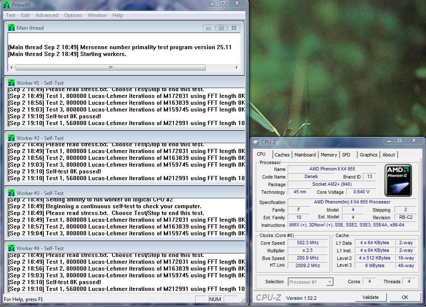Click the Validate button in CPU-Z

370,297
